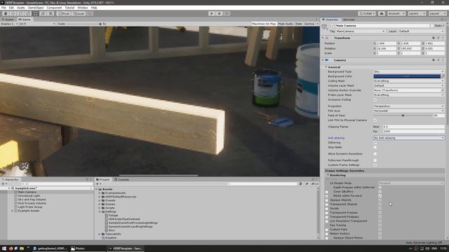Select the Scale tool in the toolbar
This screenshot has height=252, width=449.
point(28,13)
